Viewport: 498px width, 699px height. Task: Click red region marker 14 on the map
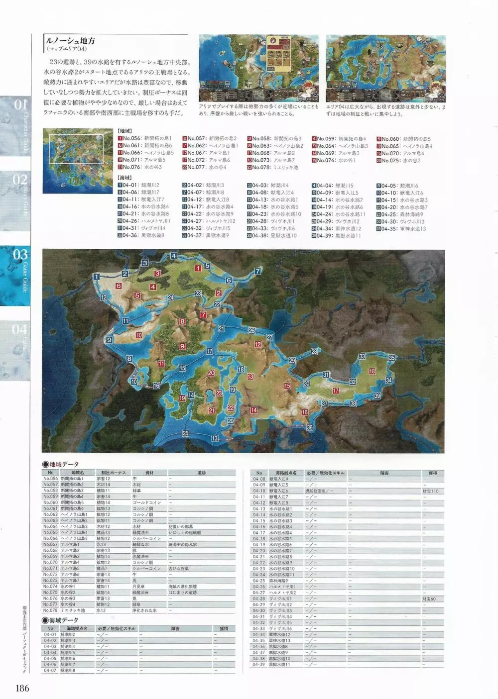254,410
